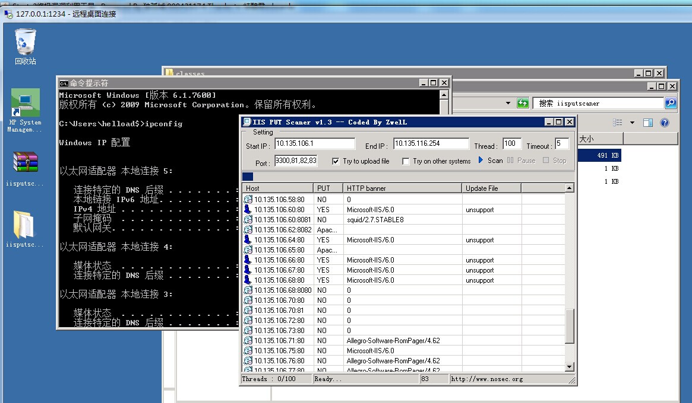The image size is (692, 403).
Task: Click the Explorer change view icon
Action: pyautogui.click(x=617, y=123)
